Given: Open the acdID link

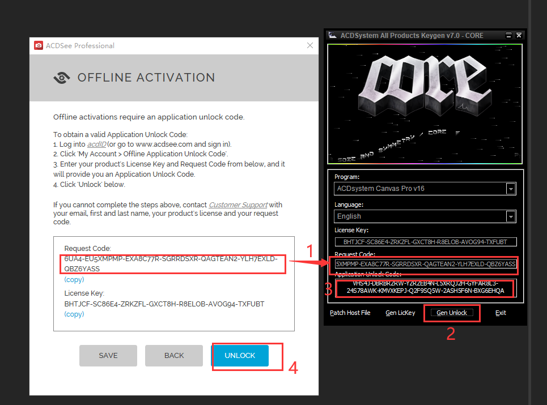Looking at the screenshot, I should [x=96, y=144].
